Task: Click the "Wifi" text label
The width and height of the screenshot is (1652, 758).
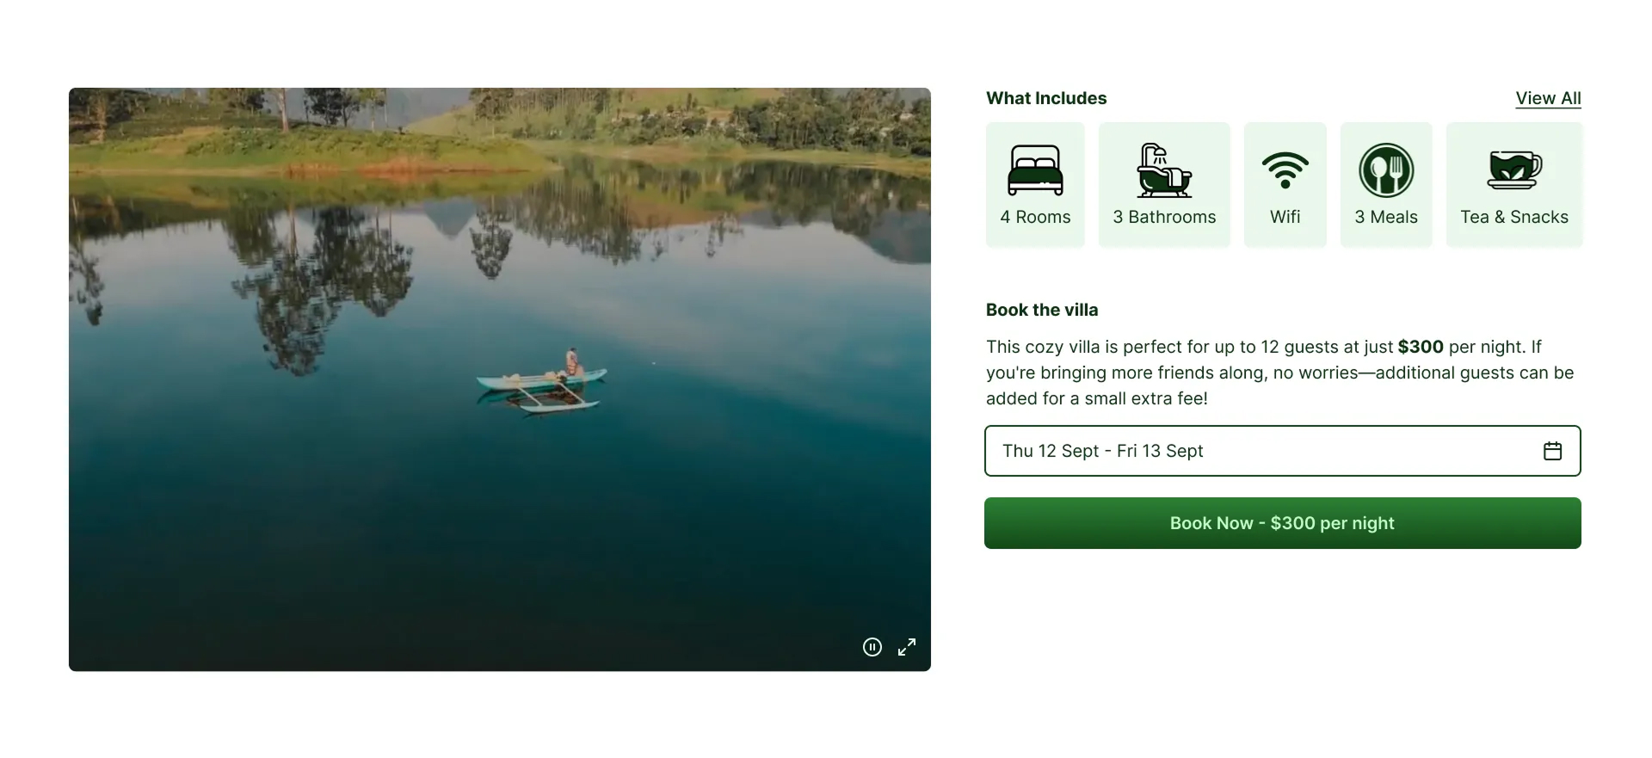Action: pos(1285,217)
